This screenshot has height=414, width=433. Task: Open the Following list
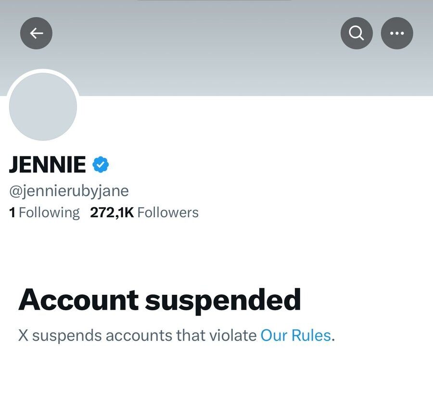coord(49,213)
